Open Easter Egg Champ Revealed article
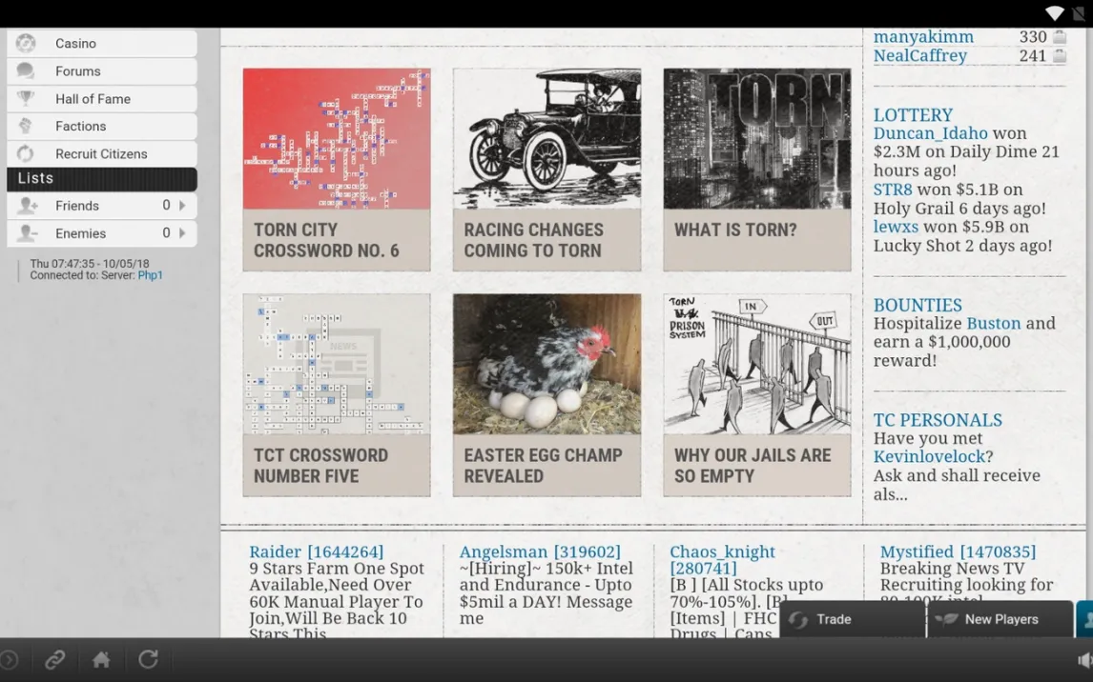Screen dimensions: 1093x682 (546, 394)
